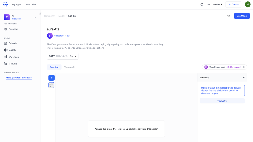
Task: Select the Overview tab
Action: (x=54, y=67)
